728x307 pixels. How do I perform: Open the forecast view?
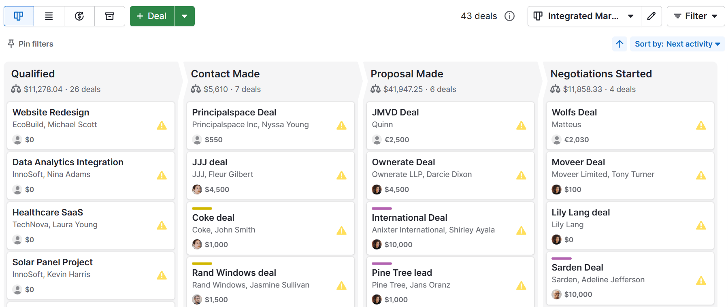coord(79,16)
